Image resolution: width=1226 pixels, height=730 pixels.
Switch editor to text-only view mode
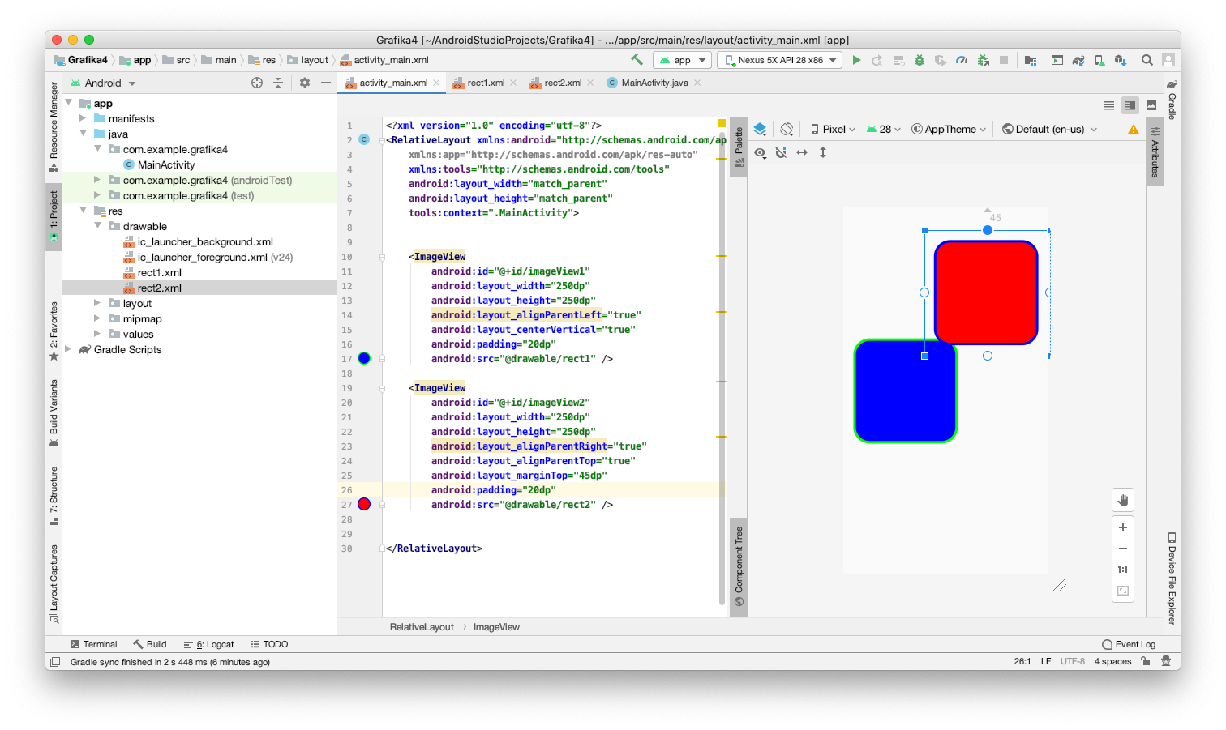click(x=1108, y=105)
